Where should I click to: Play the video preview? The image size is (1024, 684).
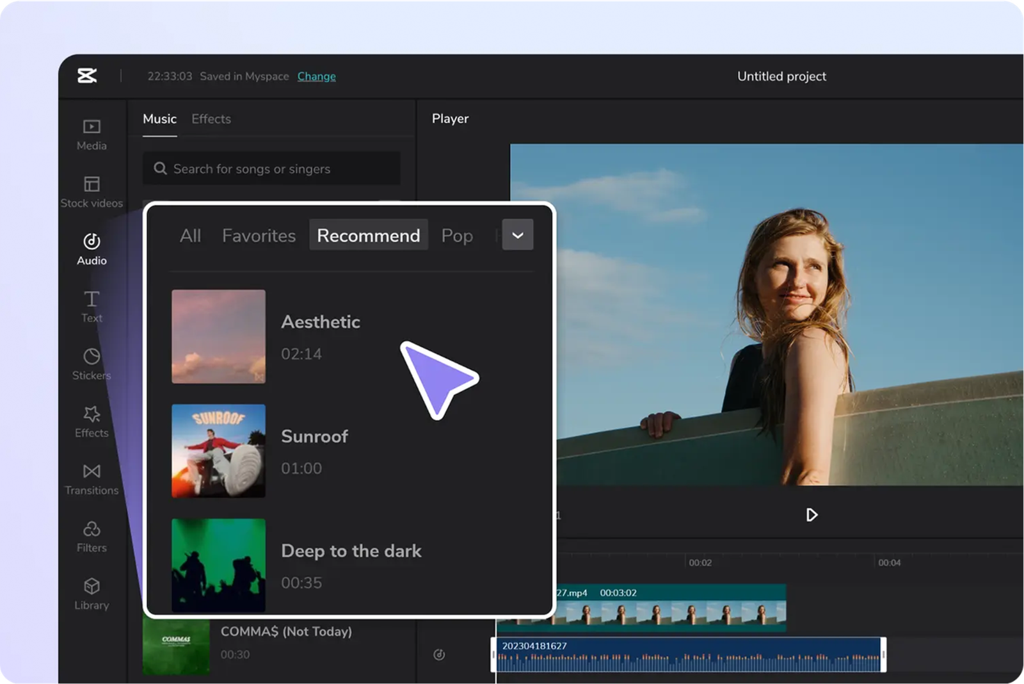[812, 515]
